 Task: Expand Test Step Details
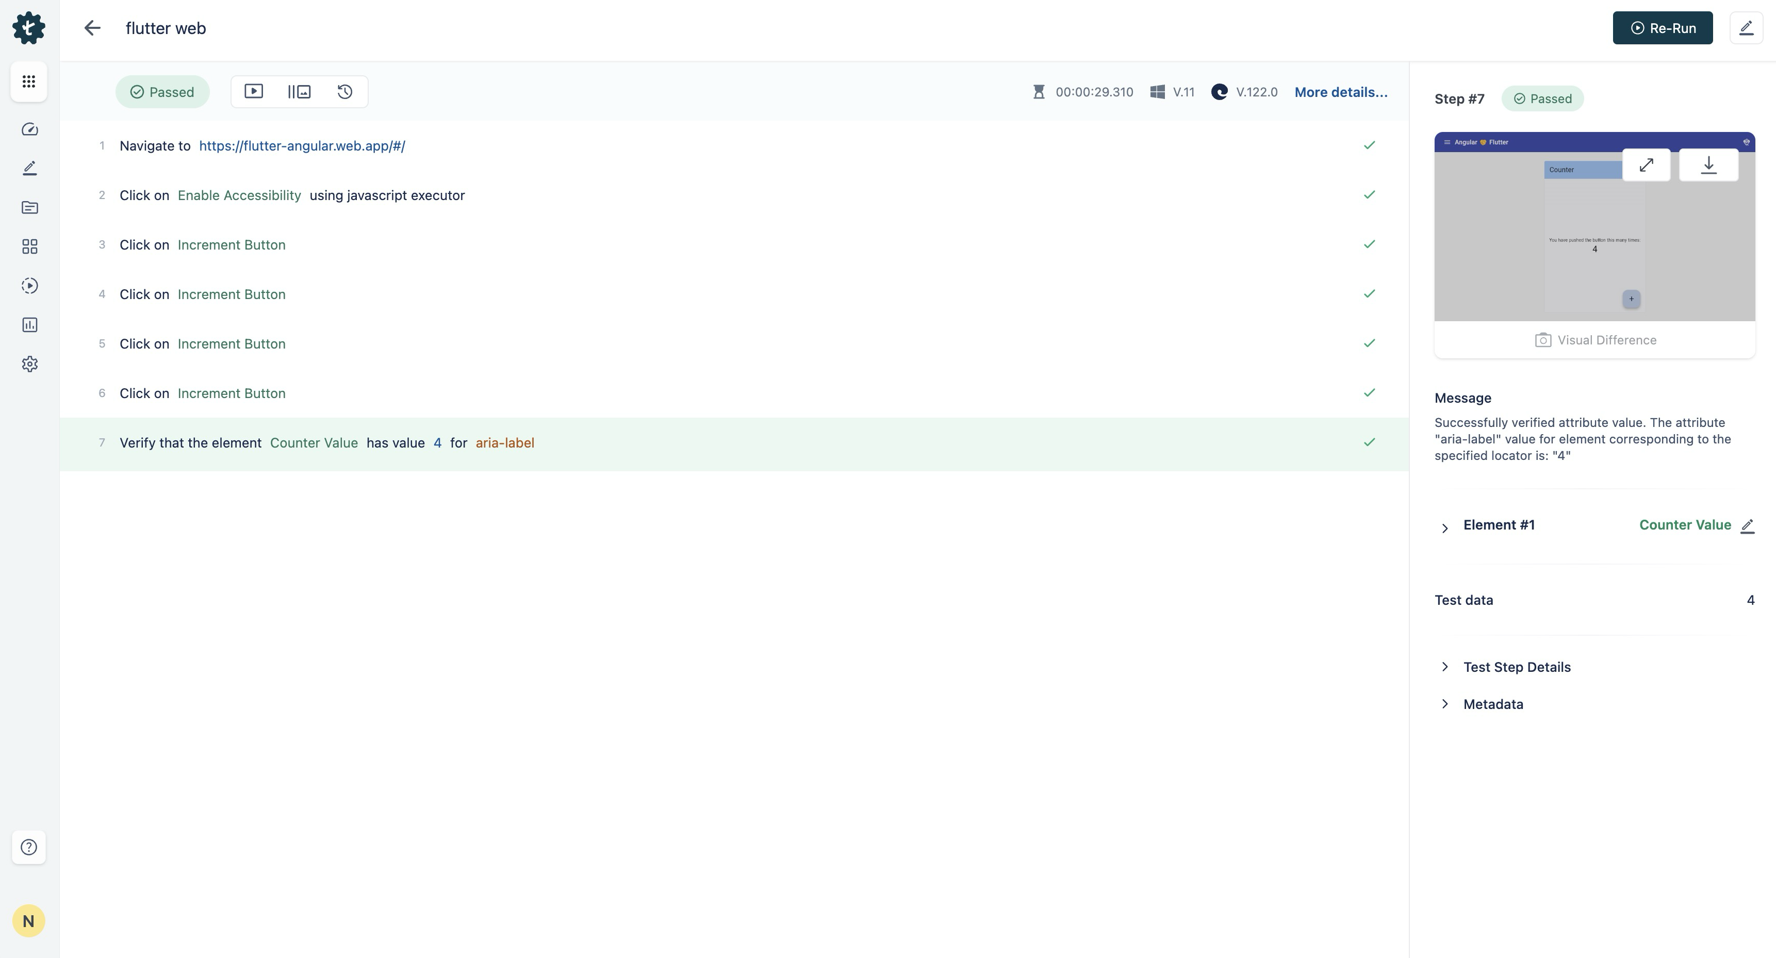[1445, 667]
